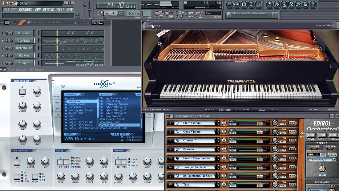The width and height of the screenshot is (339, 191).
Task: Click instrument stepper arrows for Flute Vibrato
Action: [218, 123]
